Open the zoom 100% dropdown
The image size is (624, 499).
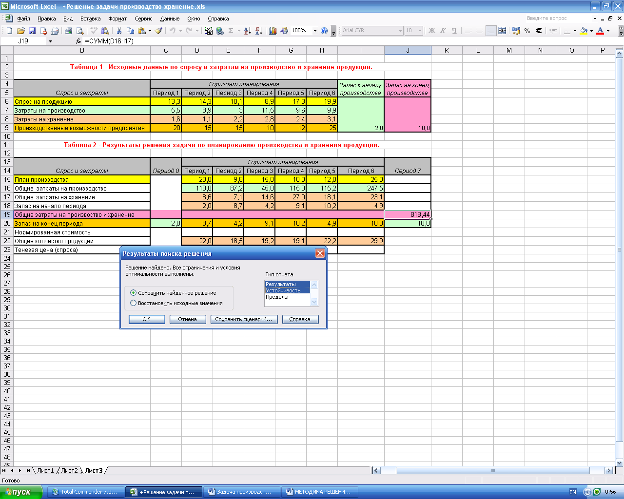tap(315, 31)
